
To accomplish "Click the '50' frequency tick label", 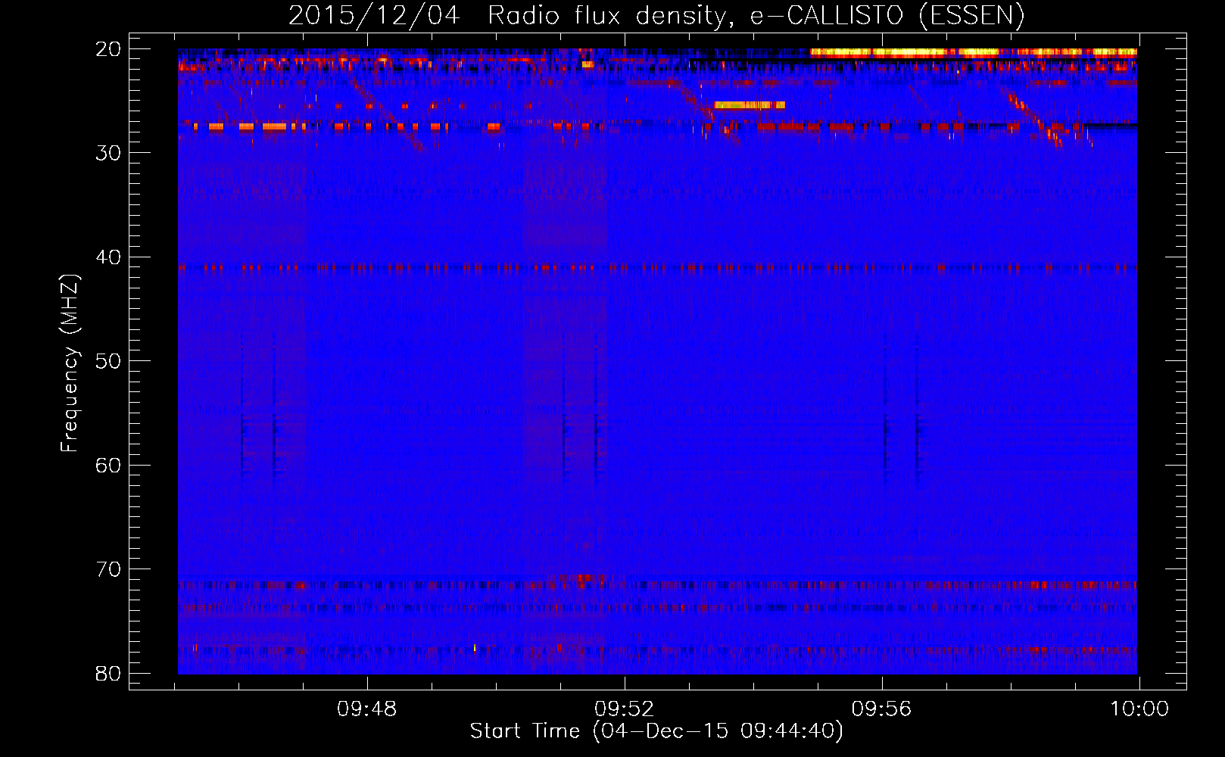I will 108,361.
